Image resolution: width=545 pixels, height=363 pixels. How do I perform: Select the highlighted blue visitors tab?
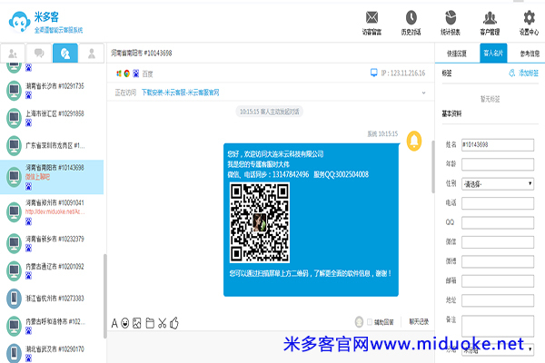pos(65,54)
